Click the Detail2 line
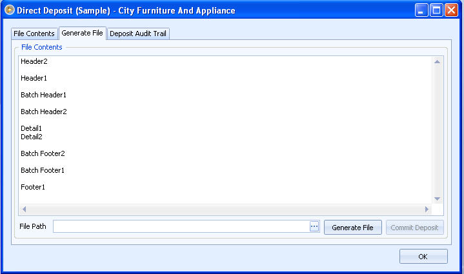This screenshot has width=464, height=274. coord(32,137)
